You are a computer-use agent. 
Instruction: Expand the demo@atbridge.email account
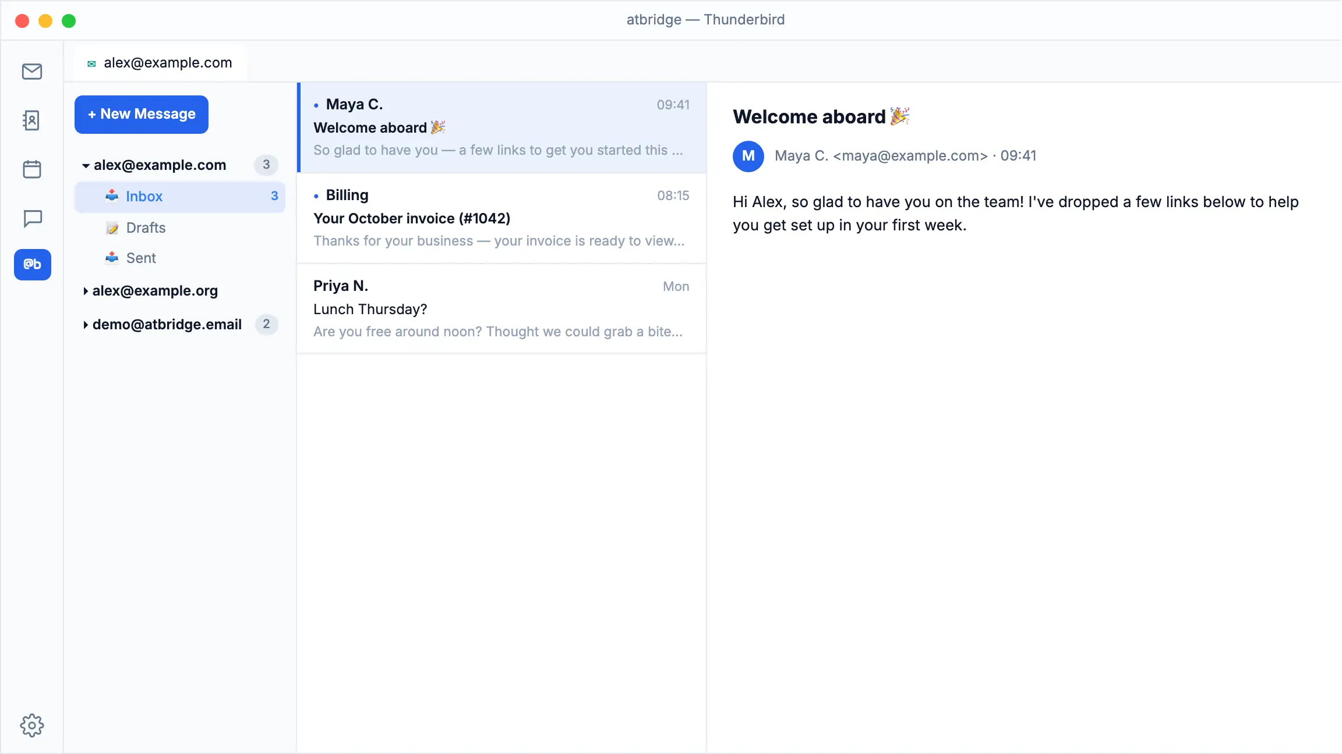pos(86,325)
